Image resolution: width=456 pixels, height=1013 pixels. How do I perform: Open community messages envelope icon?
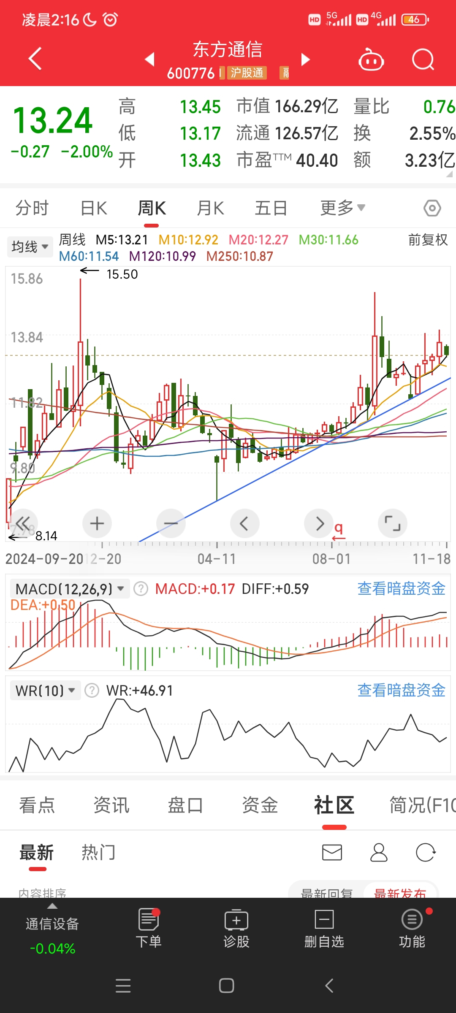point(332,852)
